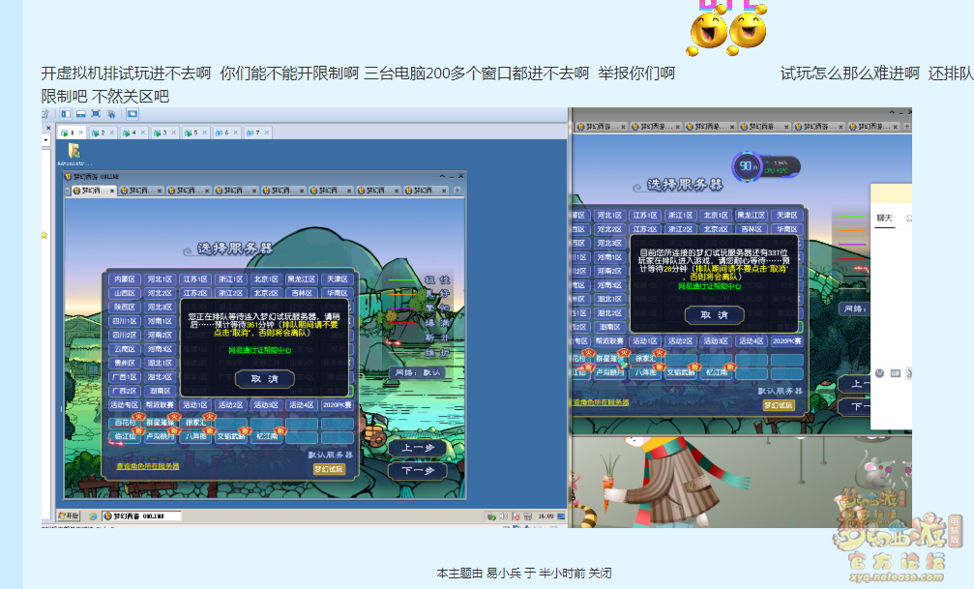974x589 pixels.
Task: Open the 开始 start button in VM taskbar
Action: pos(69,515)
